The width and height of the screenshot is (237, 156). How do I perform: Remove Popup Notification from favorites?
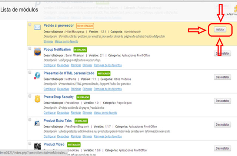(108, 65)
